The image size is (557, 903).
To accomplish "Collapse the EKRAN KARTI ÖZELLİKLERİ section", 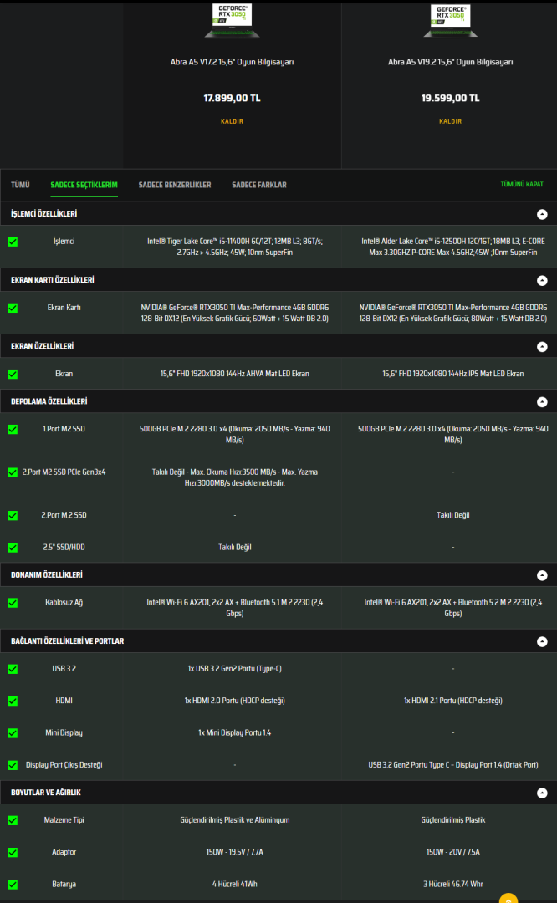I will (542, 280).
